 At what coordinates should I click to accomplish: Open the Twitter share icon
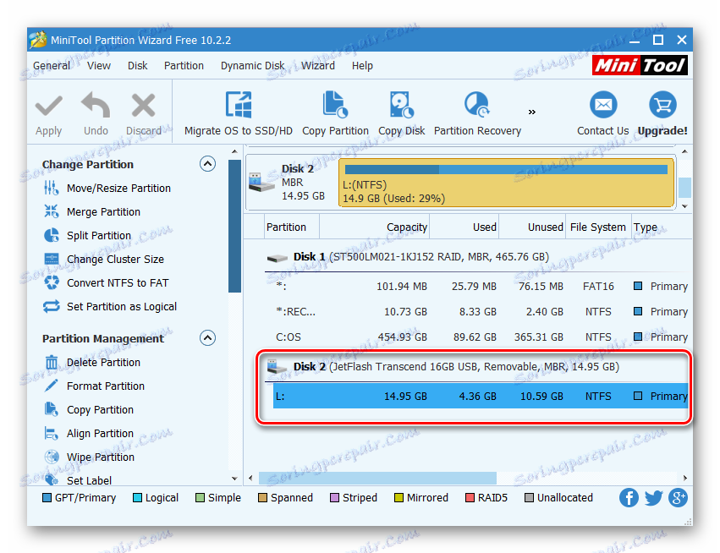(x=653, y=497)
